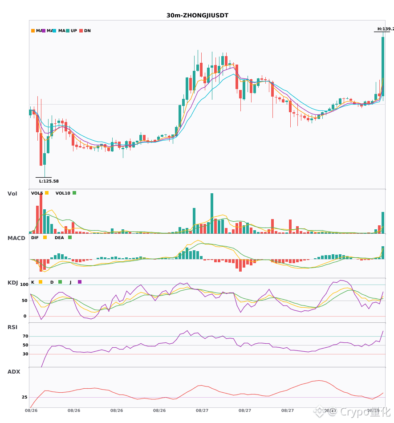Click the RSI 70 axis value

coord(25,336)
